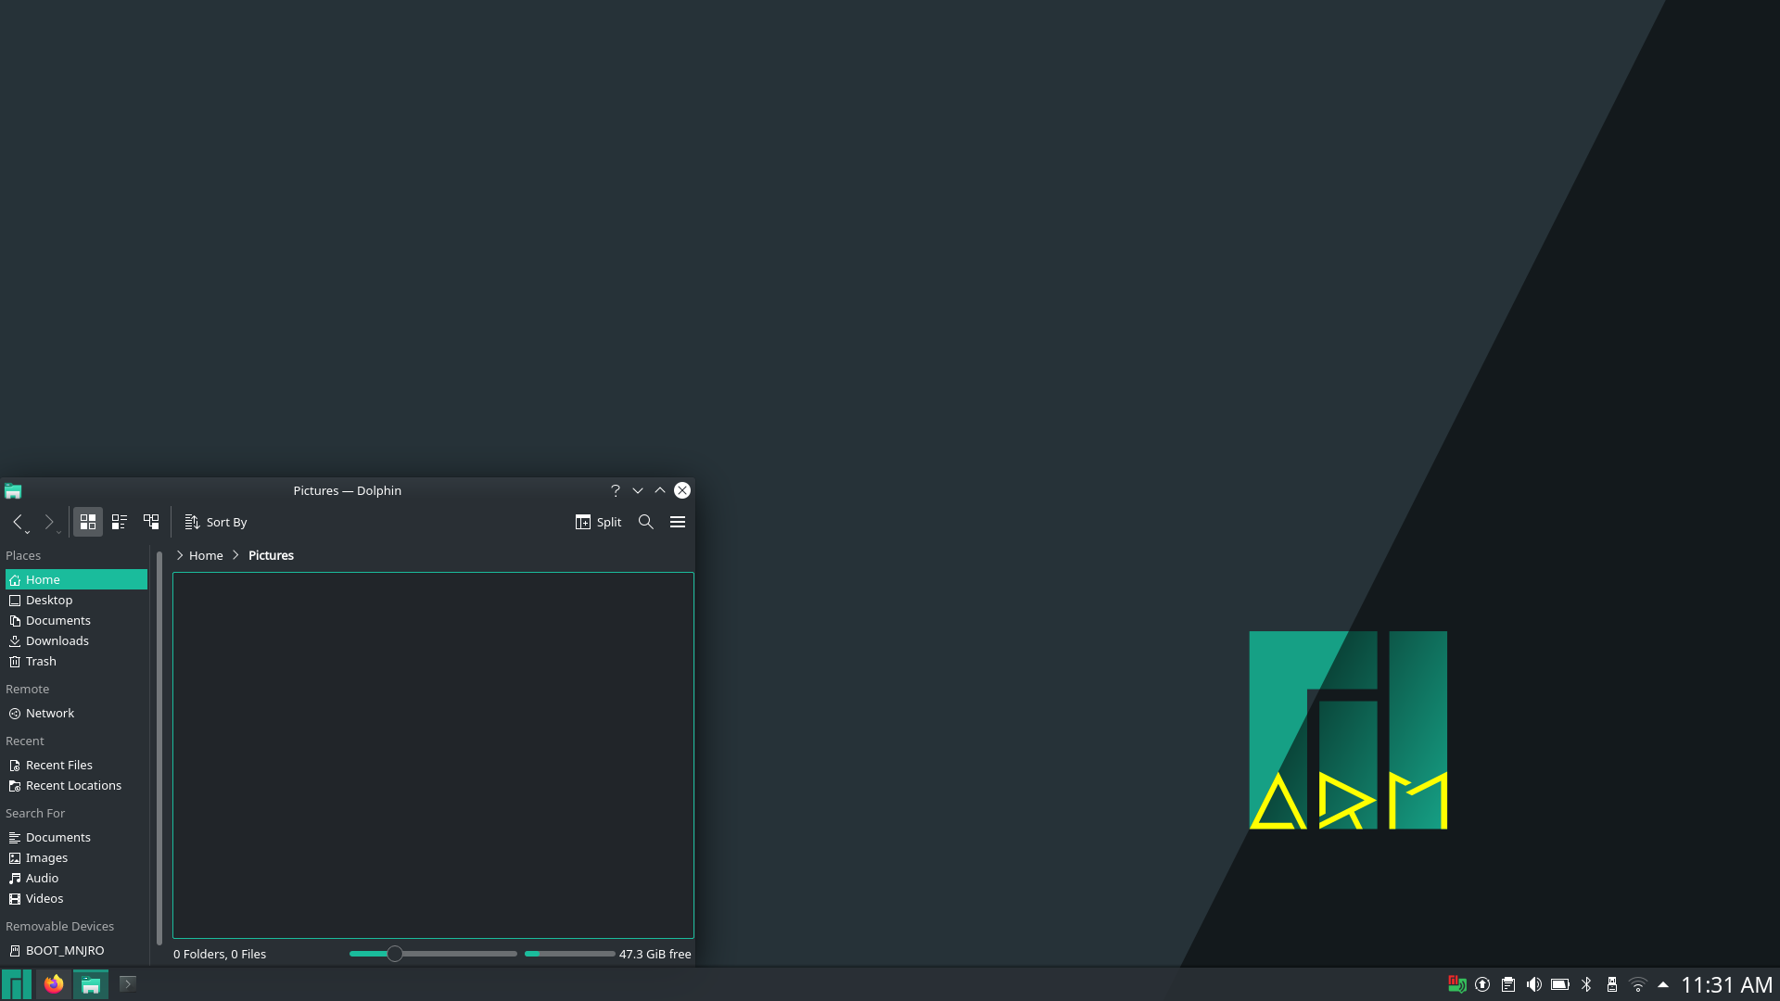This screenshot has height=1001, width=1780.
Task: Expand the breadcrumb arrow before Home
Action: (x=180, y=555)
